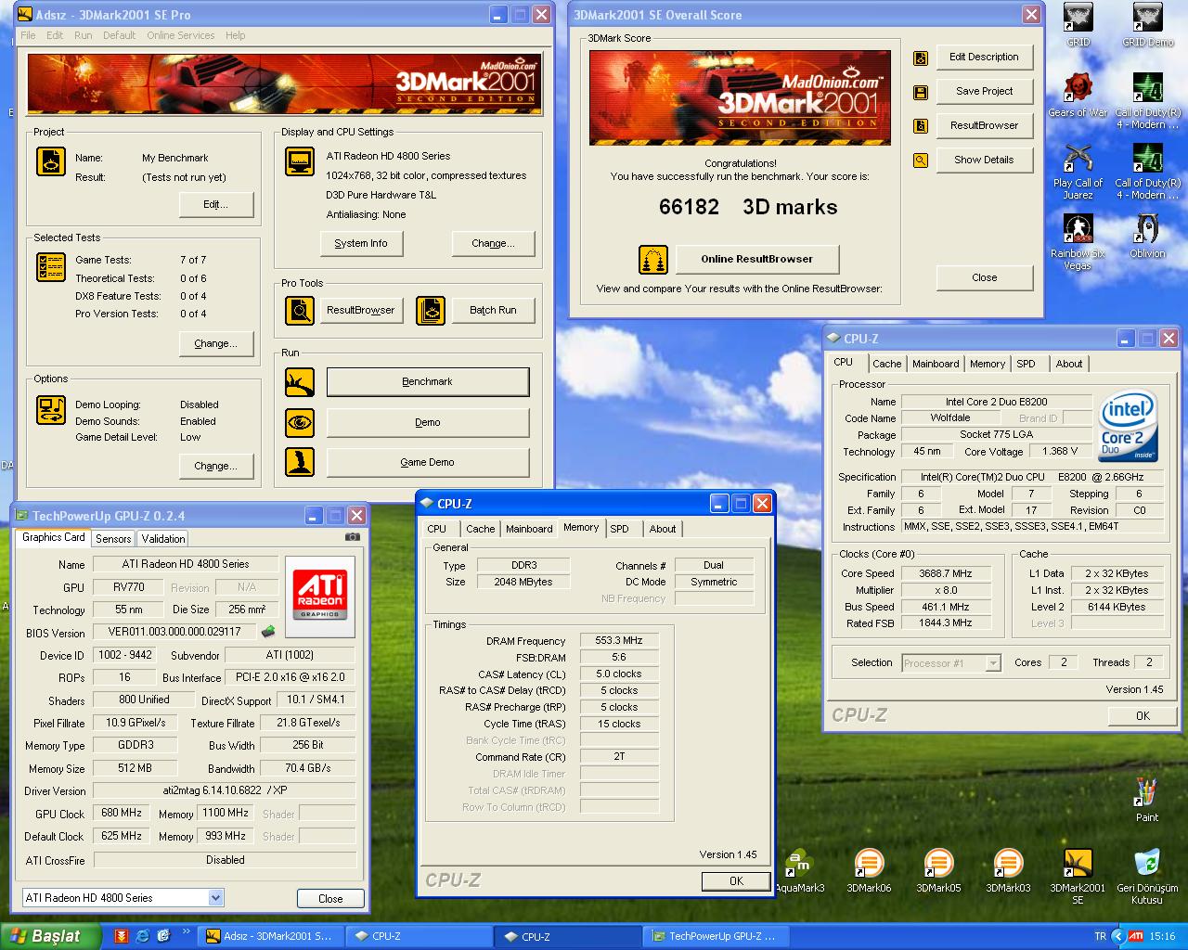1188x950 pixels.
Task: Click the Close button in GPU-Z
Action: (330, 898)
